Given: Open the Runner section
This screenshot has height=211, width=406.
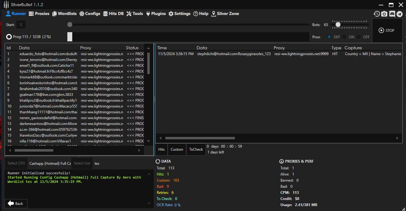Looking at the screenshot, I should [16, 13].
